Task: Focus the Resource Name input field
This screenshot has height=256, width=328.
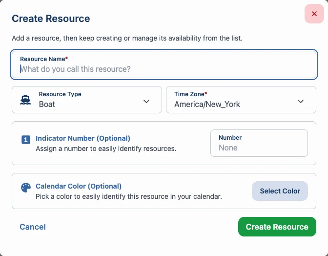Action: (x=164, y=64)
